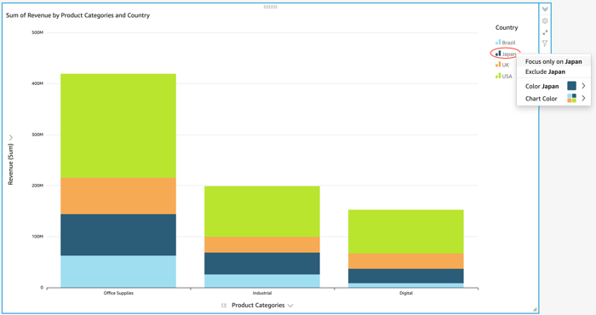
Task: Select USA segment of Industrial bar
Action: (262, 212)
